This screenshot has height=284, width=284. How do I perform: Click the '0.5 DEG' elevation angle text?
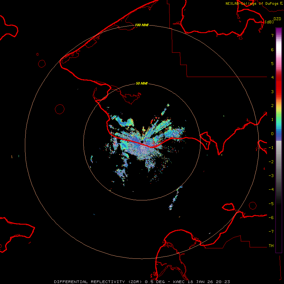[155, 282]
